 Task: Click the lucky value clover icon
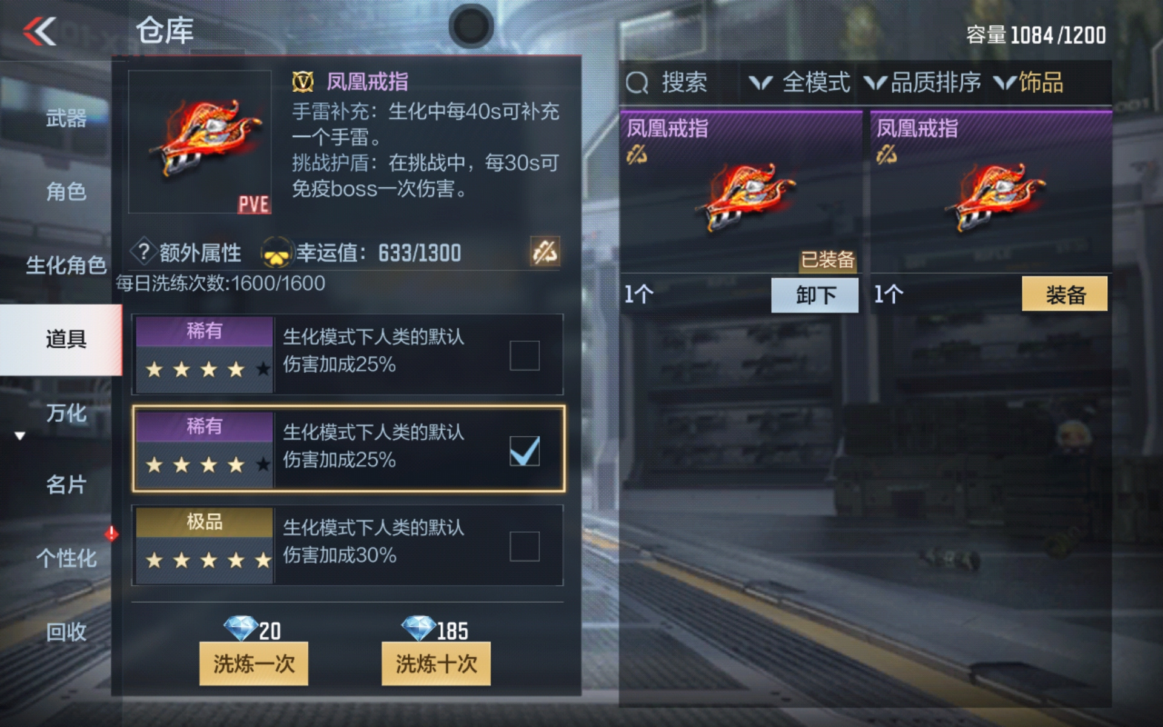coord(276,253)
